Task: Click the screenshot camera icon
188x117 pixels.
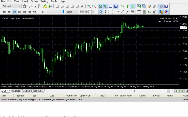Action: (x=154, y=6)
